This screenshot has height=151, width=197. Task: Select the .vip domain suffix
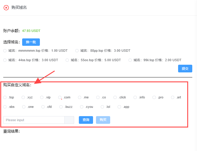pyautogui.click(x=42, y=97)
